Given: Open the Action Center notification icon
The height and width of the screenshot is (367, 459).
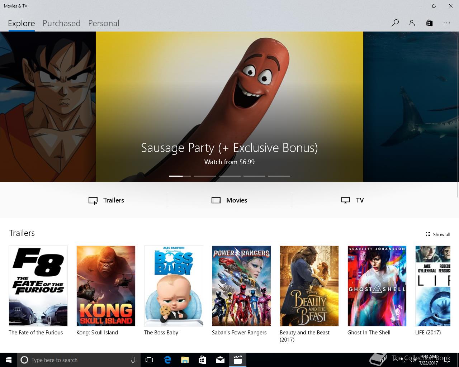Looking at the screenshot, I should coord(447,360).
